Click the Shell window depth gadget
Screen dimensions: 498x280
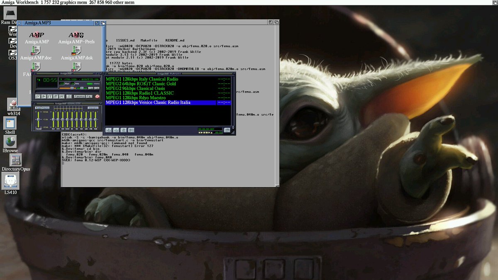click(x=276, y=22)
